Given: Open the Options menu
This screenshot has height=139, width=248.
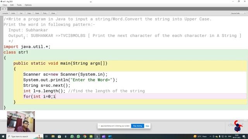Looking at the screenshot, I should click(x=28, y=5).
